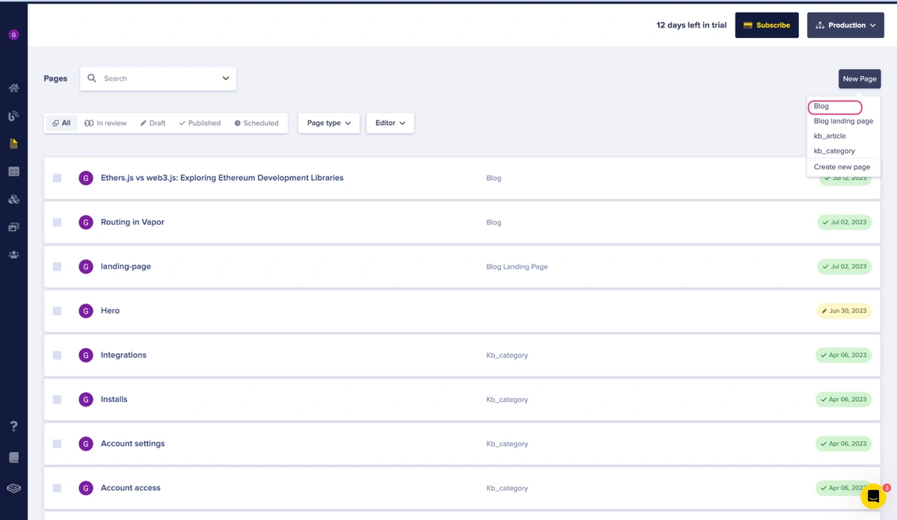Choose Blog from the New Page menu
Viewport: 897px width, 520px height.
(x=822, y=107)
